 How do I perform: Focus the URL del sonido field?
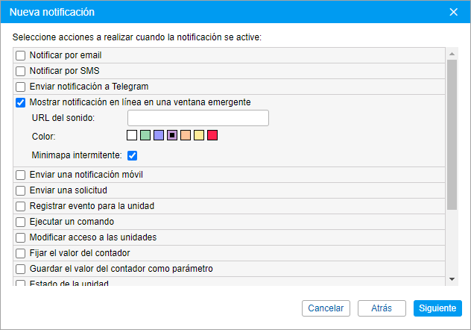coord(198,118)
